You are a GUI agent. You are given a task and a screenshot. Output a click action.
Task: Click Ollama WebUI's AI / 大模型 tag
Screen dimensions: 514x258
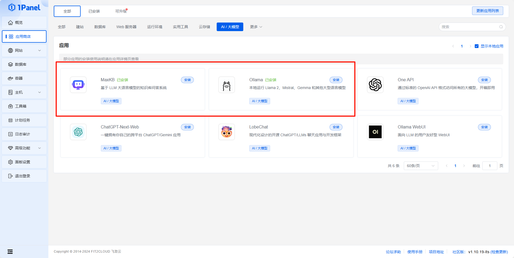tap(408, 148)
